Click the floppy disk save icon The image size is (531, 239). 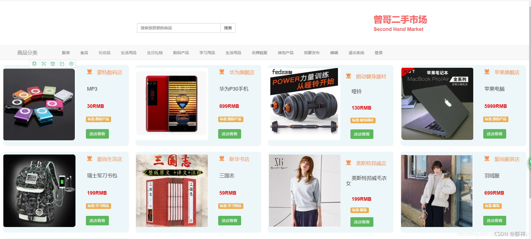point(53,64)
